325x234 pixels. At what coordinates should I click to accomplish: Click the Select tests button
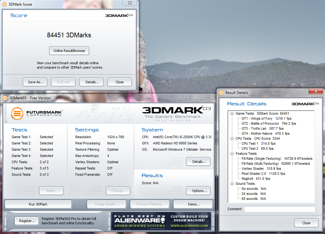click(51, 191)
